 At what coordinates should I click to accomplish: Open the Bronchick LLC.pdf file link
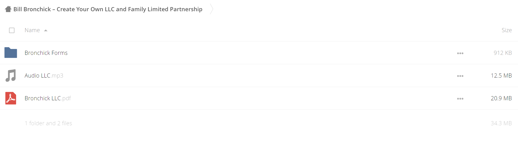coord(48,98)
